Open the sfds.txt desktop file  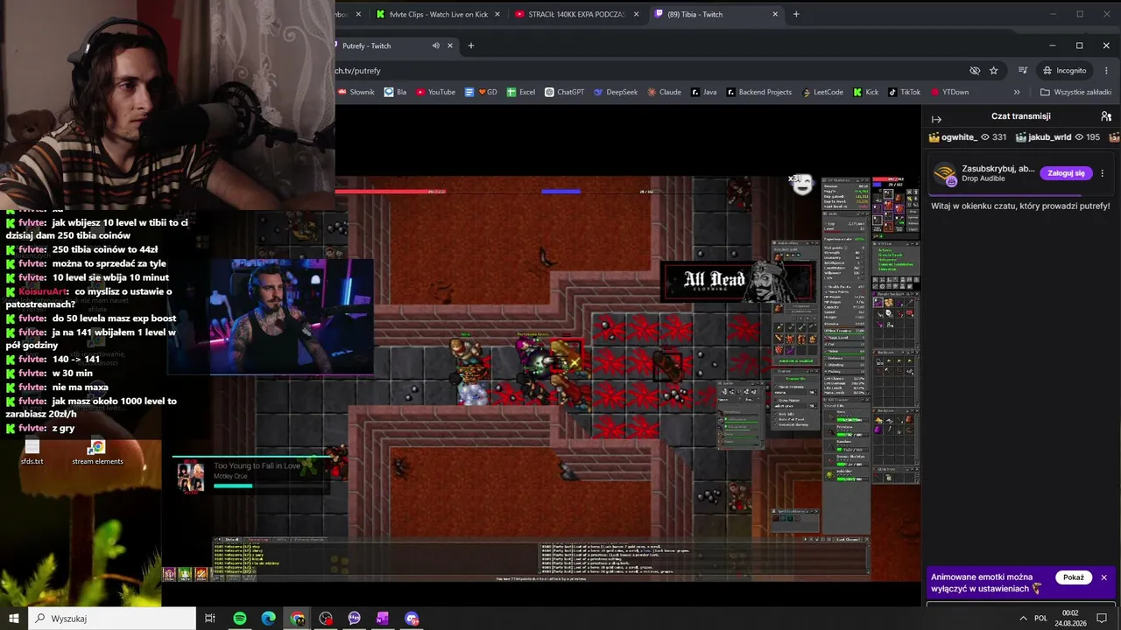coord(32,452)
